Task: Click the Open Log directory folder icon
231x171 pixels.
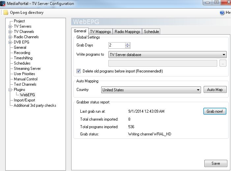Action: [6, 13]
